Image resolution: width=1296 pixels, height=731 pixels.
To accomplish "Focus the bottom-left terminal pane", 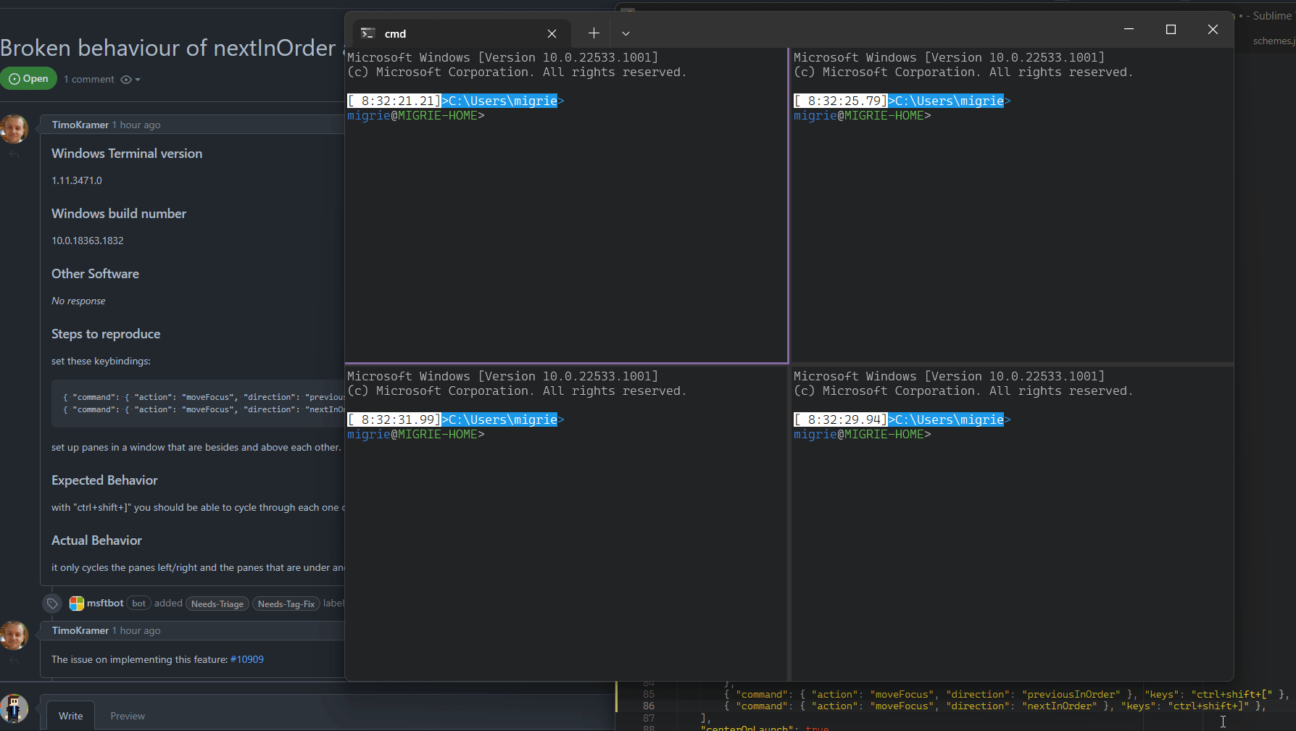I will [566, 523].
